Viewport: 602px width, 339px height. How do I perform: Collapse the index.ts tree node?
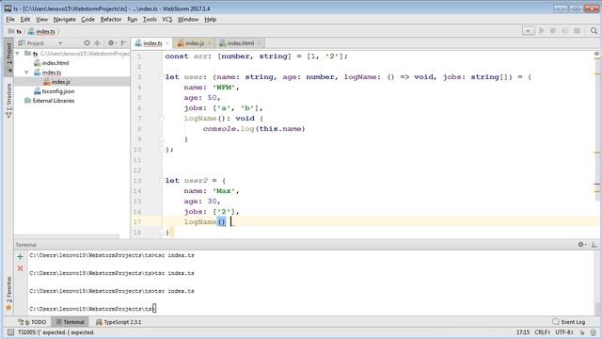[27, 73]
